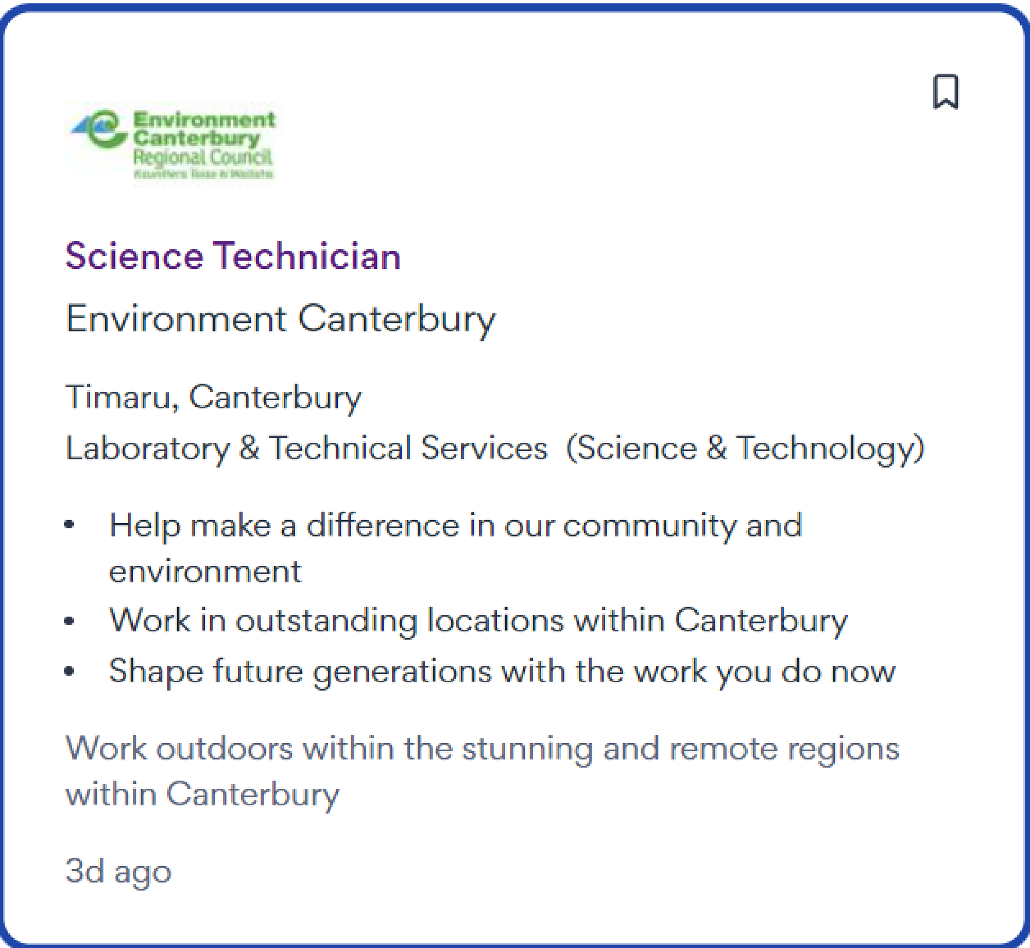Click the (Science & Technology) category
This screenshot has height=948, width=1030.
pos(745,447)
